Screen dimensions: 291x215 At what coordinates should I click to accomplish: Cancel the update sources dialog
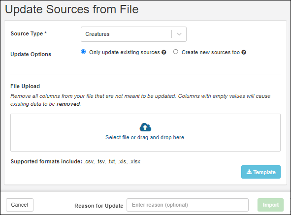(x=20, y=205)
